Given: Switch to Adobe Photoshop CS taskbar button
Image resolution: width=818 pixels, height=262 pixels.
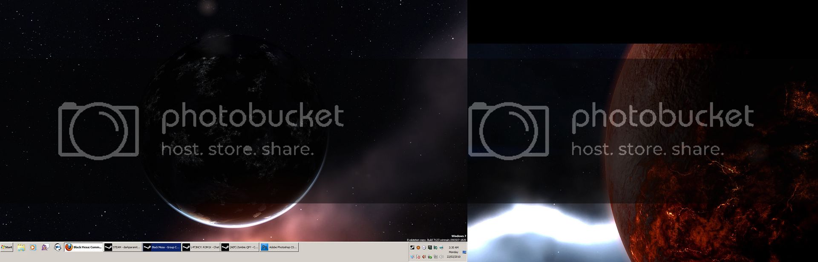Looking at the screenshot, I should [279, 247].
